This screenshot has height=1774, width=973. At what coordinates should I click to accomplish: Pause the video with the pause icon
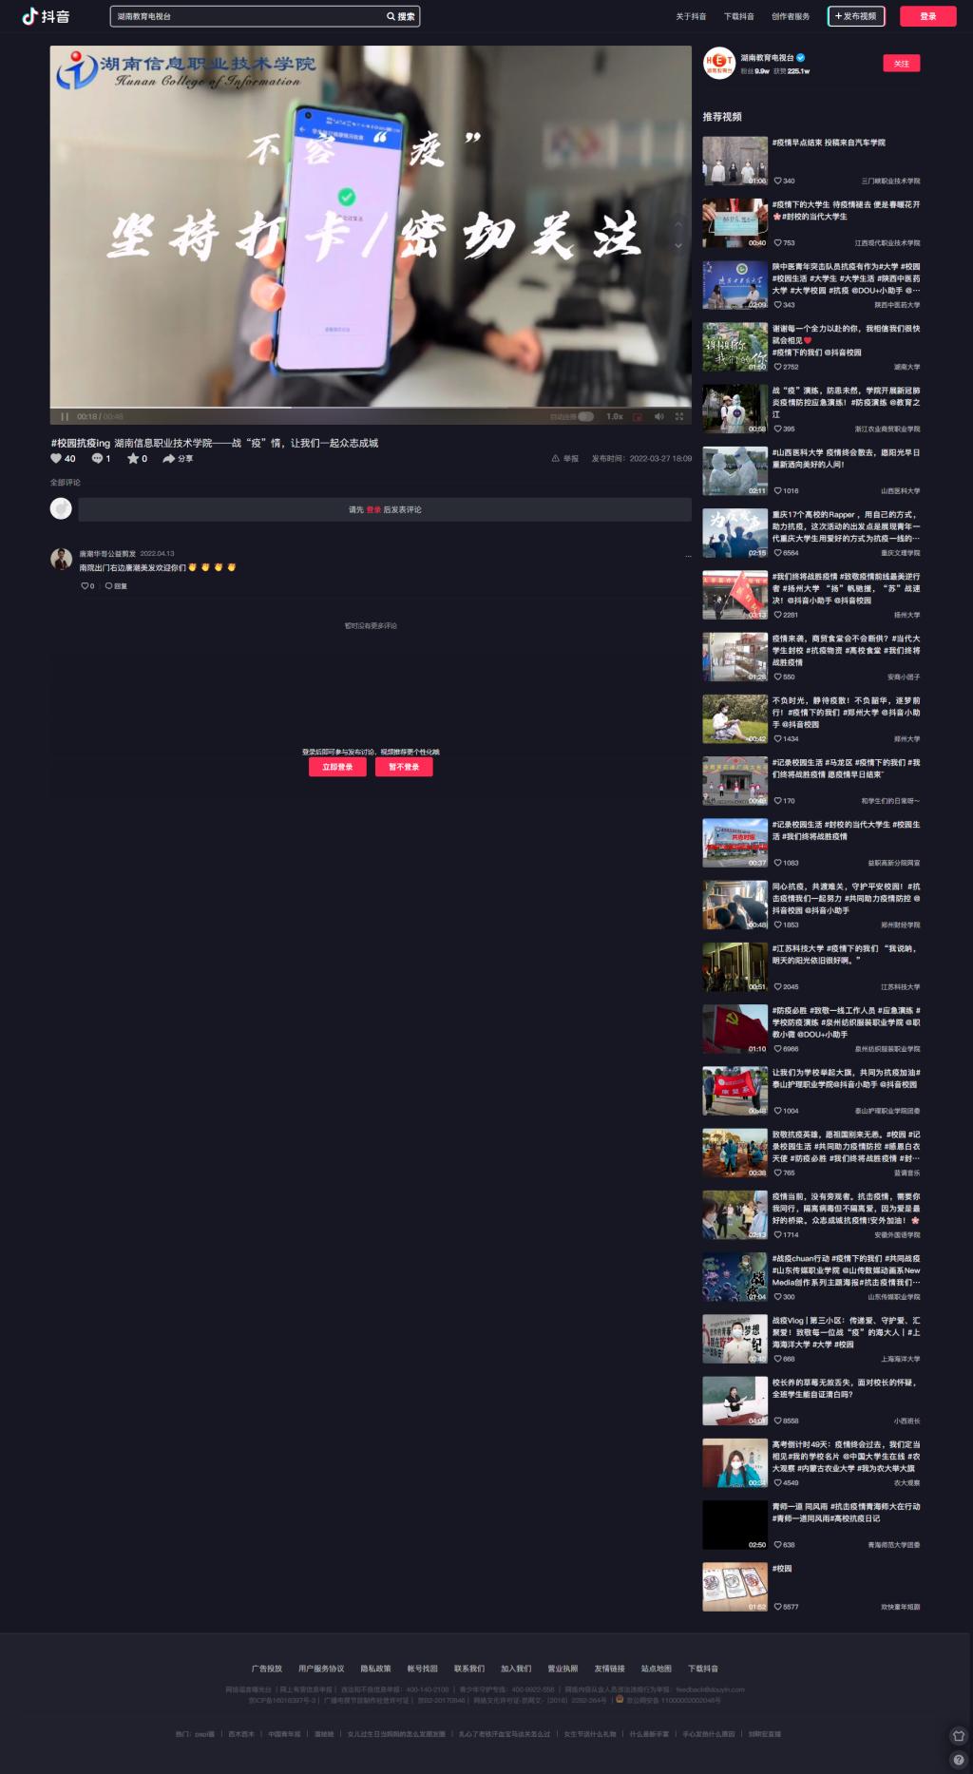(65, 416)
